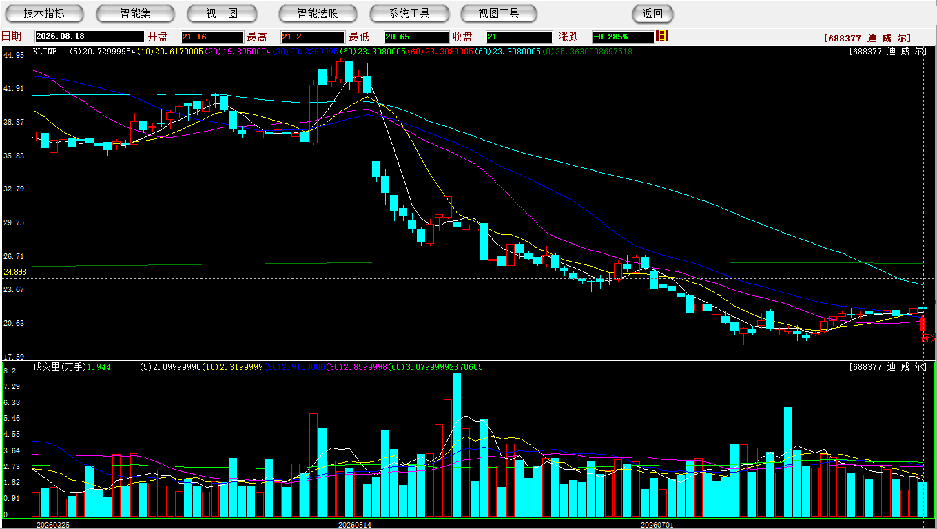The width and height of the screenshot is (937, 529).
Task: Click the volume (5) average value 2.09999990
Action: tap(169, 367)
